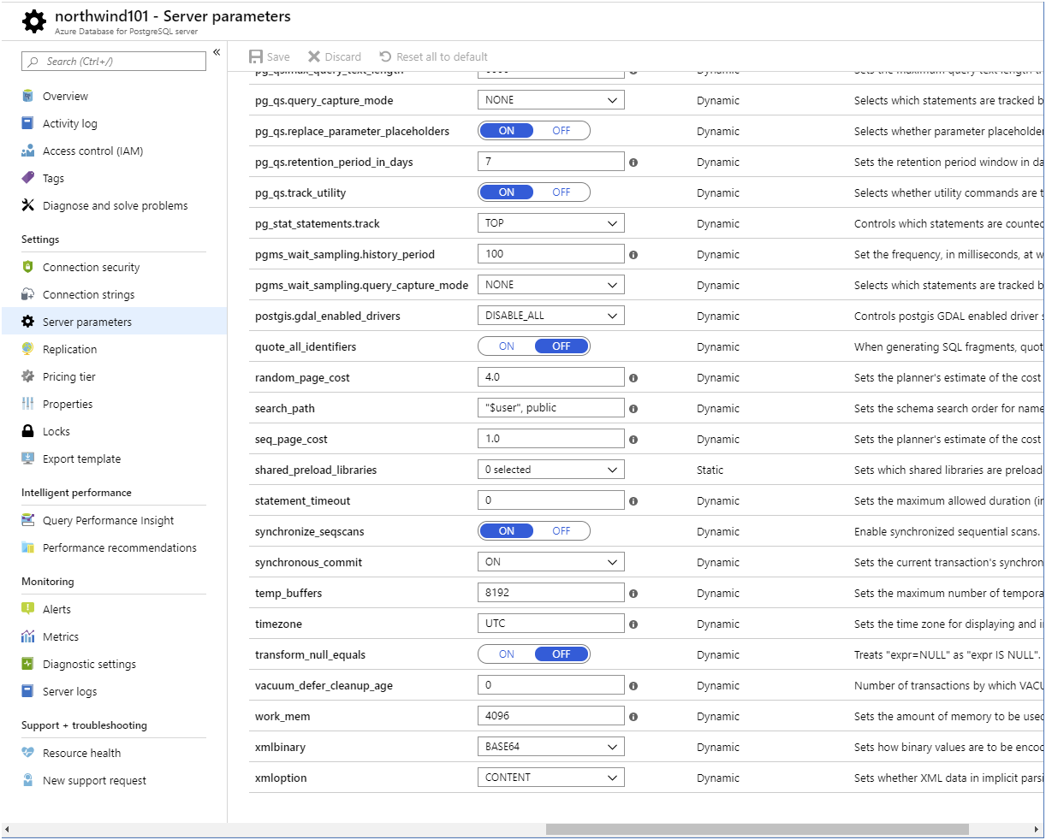Click info icon next to pg_qs.retention_period_in_days

click(633, 162)
